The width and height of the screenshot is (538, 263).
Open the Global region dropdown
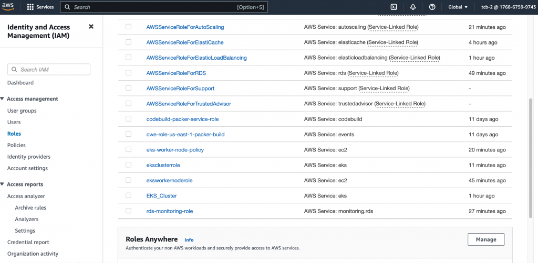click(x=458, y=7)
